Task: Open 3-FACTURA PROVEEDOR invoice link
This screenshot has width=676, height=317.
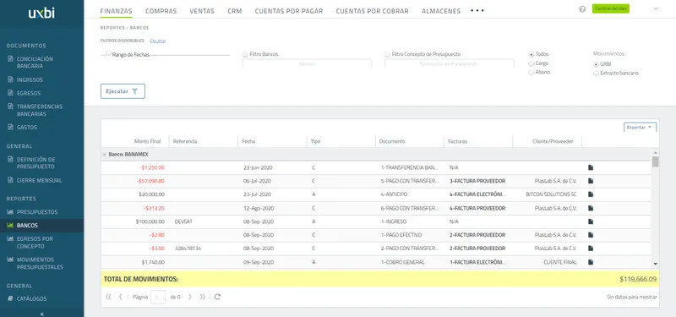Action: pyautogui.click(x=477, y=181)
